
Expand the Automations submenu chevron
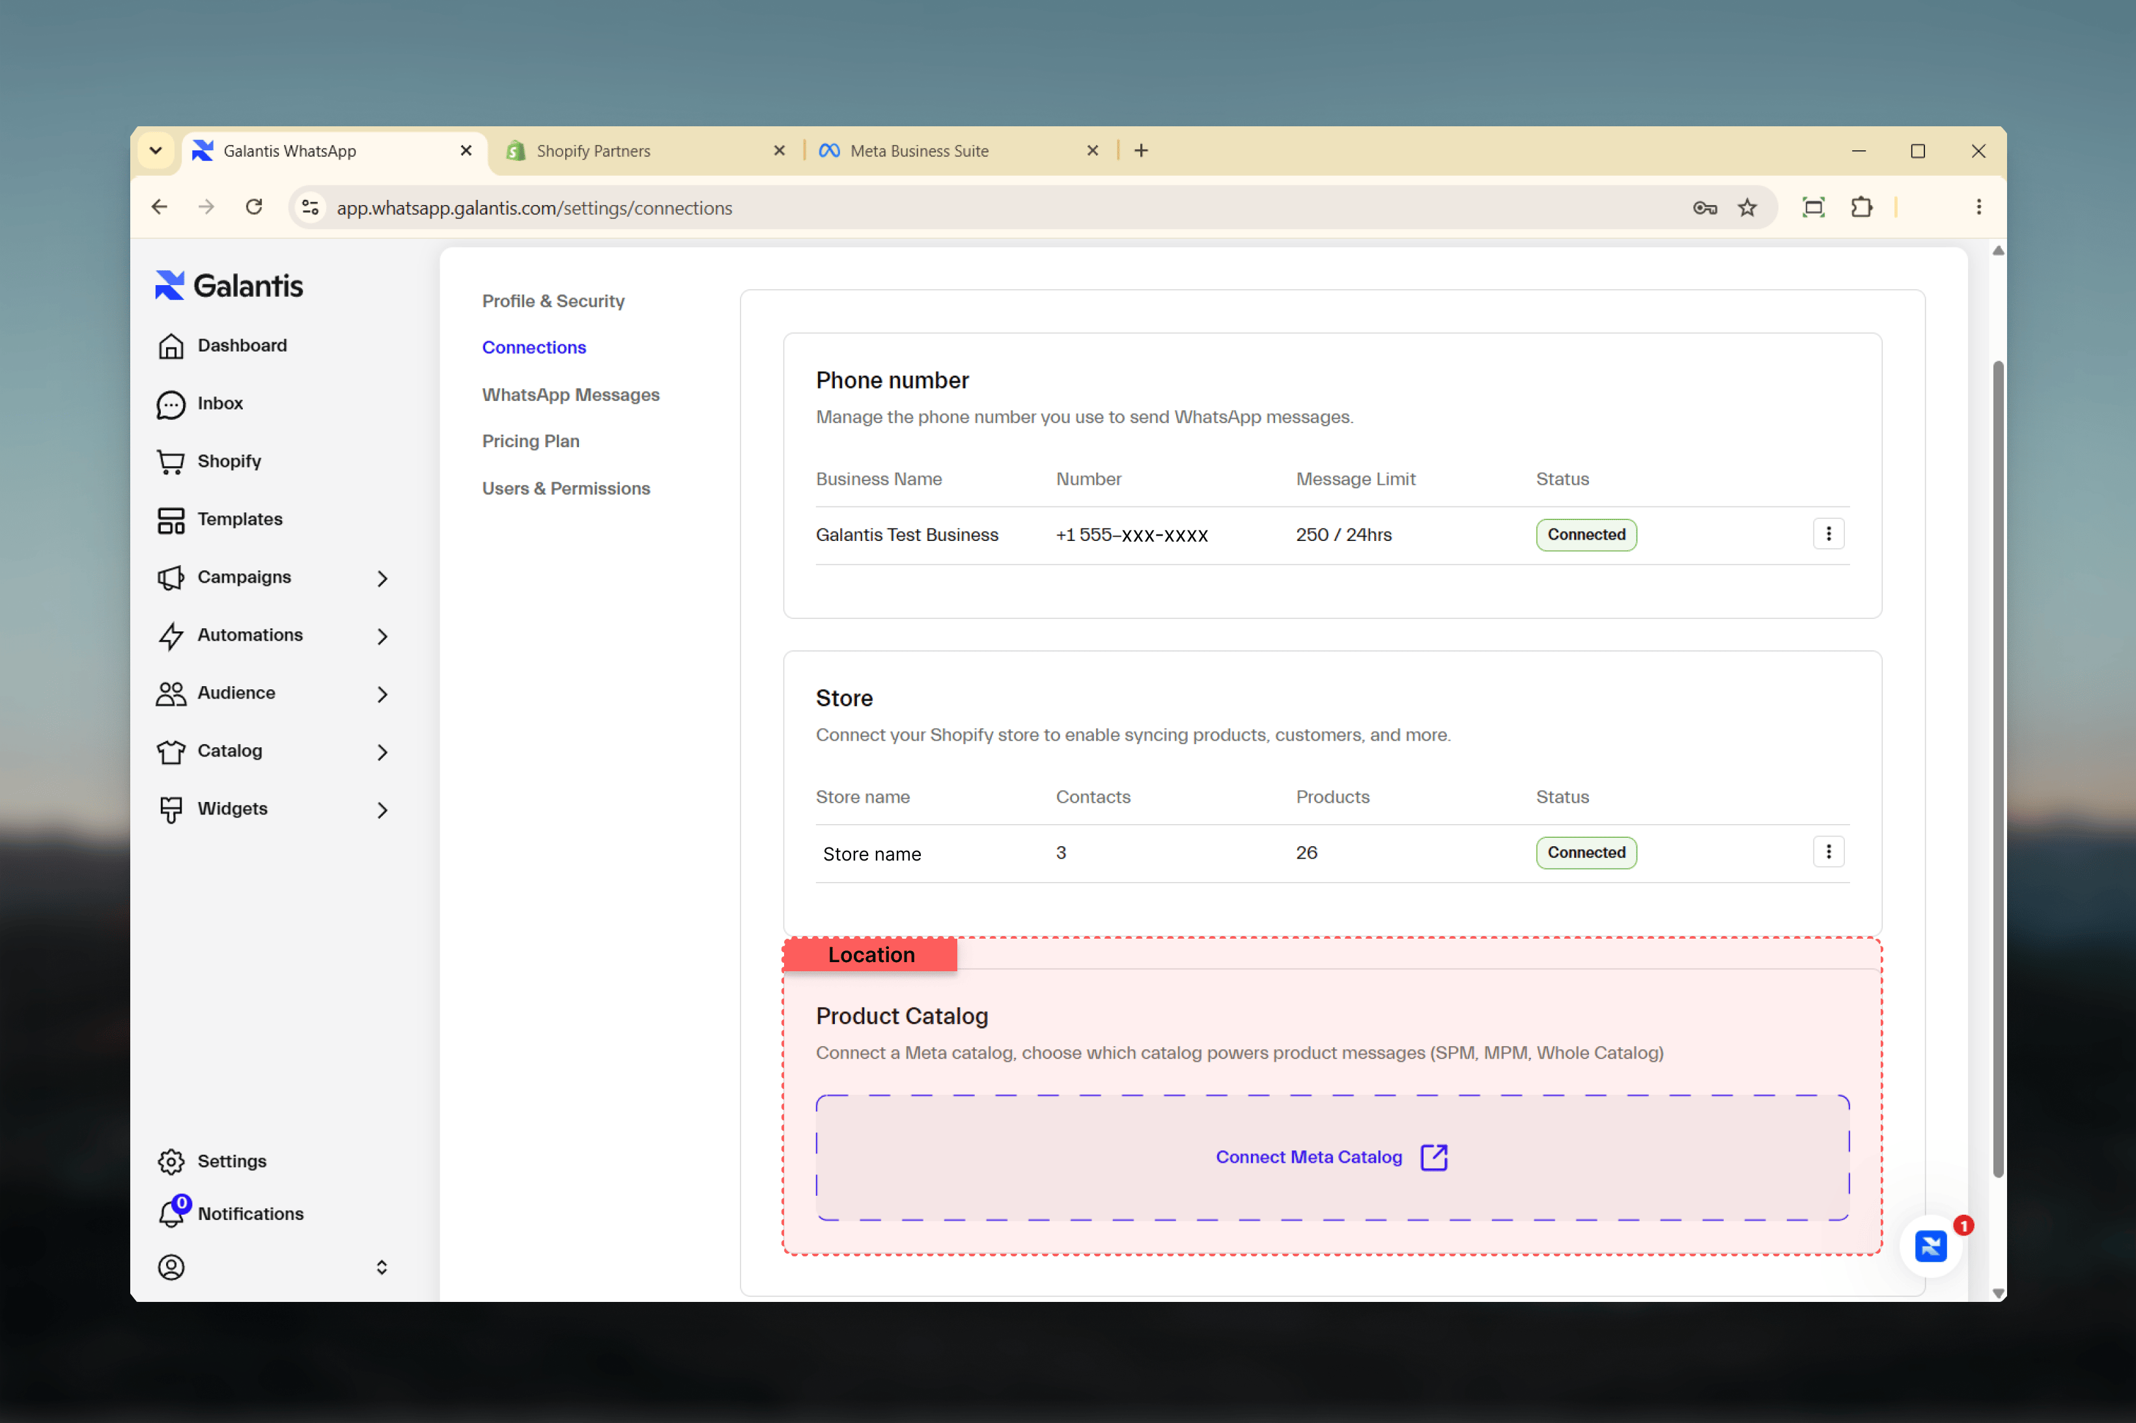point(382,636)
